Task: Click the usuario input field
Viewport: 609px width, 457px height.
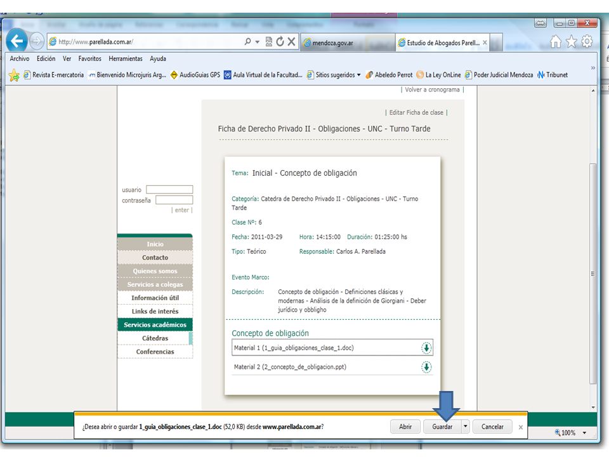Action: pos(169,190)
